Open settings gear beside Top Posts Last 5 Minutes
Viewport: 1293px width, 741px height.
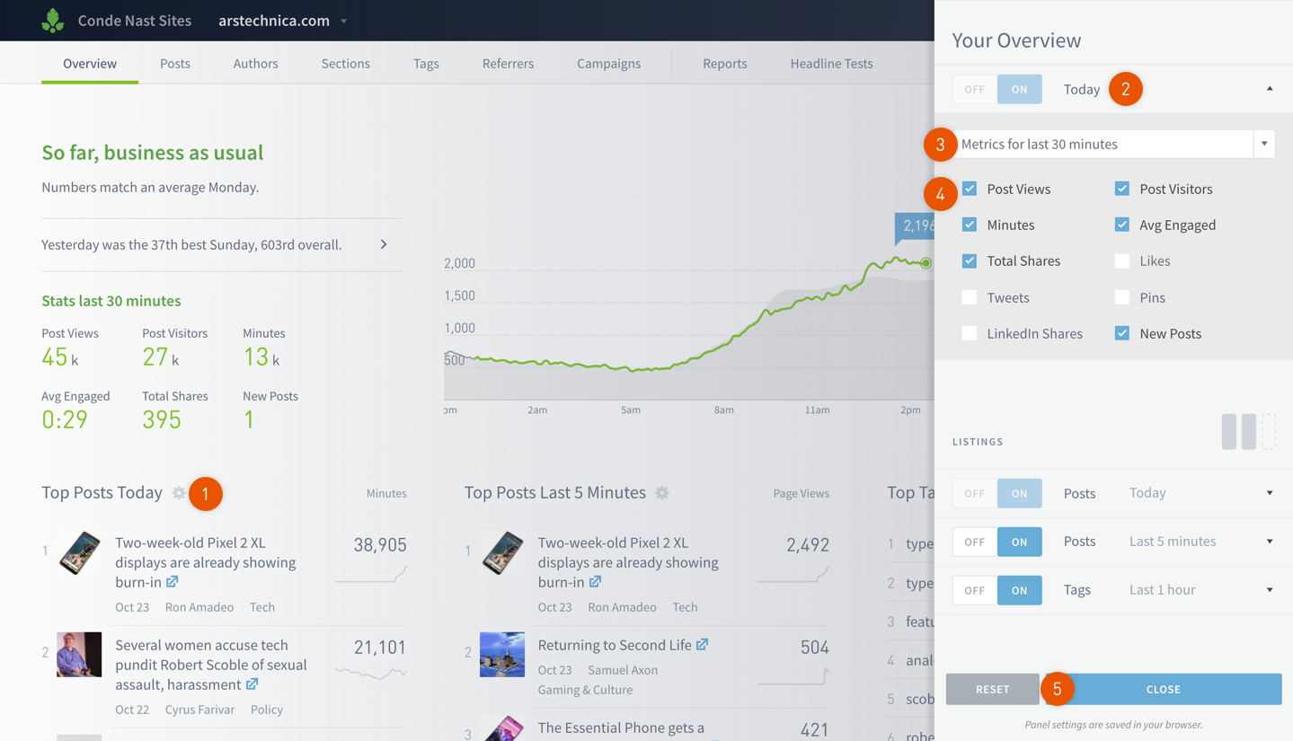click(x=662, y=493)
